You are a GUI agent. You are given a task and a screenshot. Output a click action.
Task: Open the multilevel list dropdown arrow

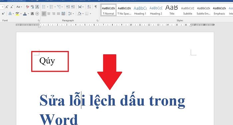[62, 7]
